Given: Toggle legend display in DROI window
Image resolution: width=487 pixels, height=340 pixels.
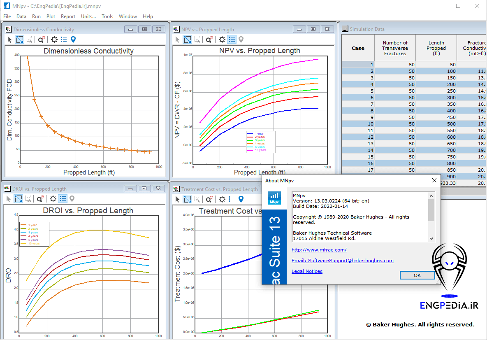Looking at the screenshot, I should tap(63, 199).
